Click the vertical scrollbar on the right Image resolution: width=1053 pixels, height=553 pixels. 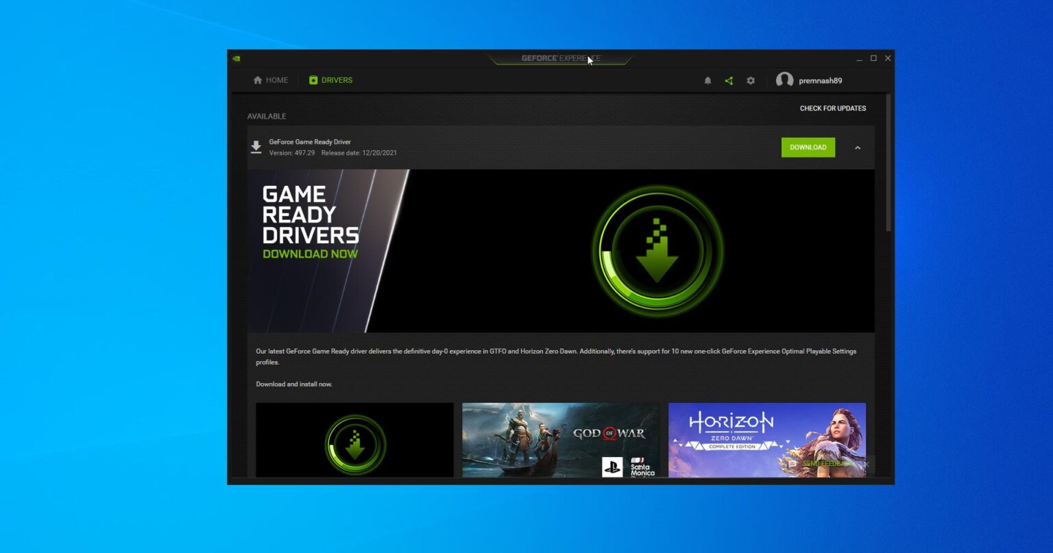click(888, 164)
